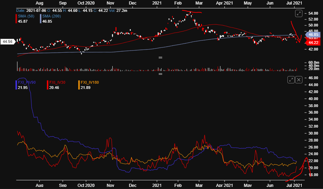Click the 18.00 volatility axis label
Image resolution: width=323 pixels, height=189 pixels.
[x=313, y=175]
